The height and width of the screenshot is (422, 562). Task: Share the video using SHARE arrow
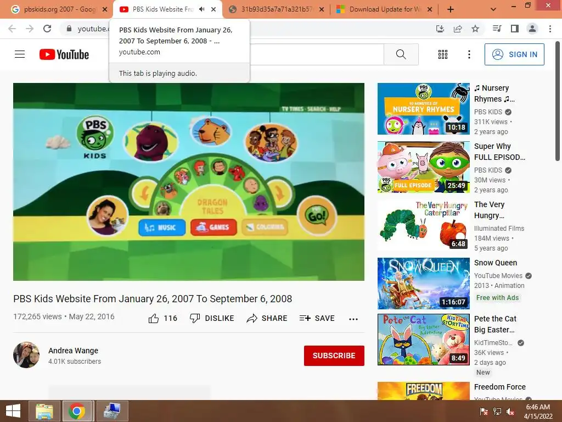(x=267, y=318)
